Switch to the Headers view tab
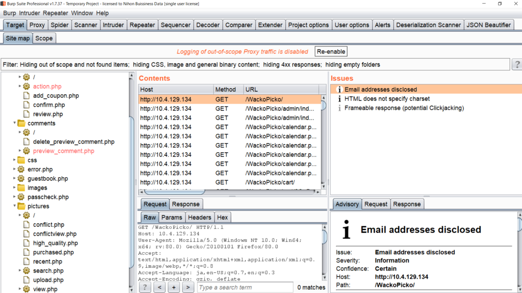This screenshot has width=522, height=293. click(x=200, y=217)
